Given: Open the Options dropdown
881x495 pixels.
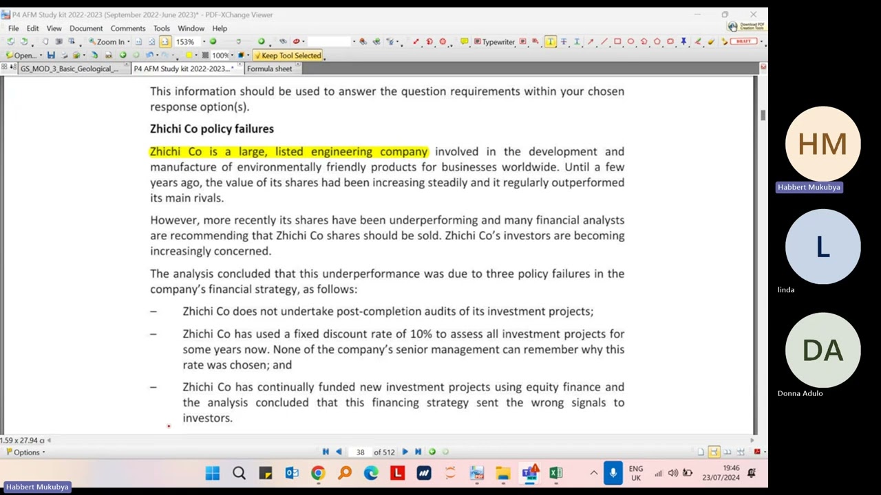Looking at the screenshot, I should coord(26,452).
